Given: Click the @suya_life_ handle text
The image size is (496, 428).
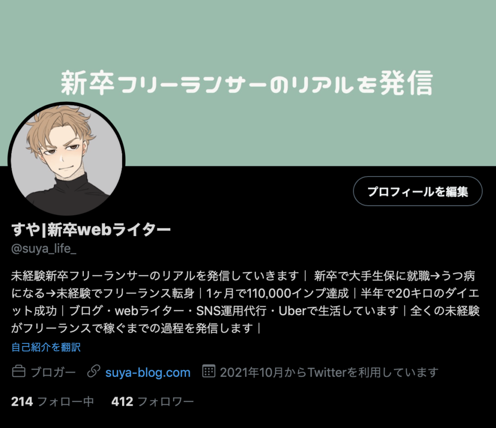Looking at the screenshot, I should (44, 249).
